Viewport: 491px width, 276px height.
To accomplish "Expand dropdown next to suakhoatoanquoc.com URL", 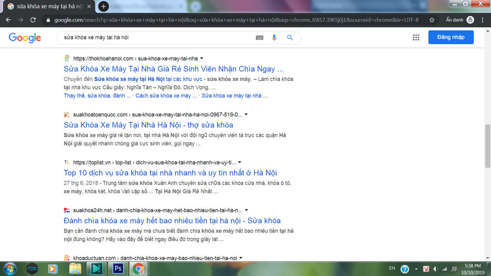I will [246, 114].
